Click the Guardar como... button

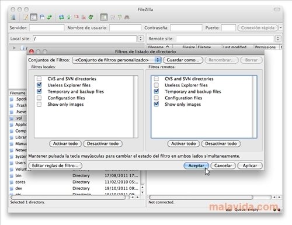(x=183, y=60)
